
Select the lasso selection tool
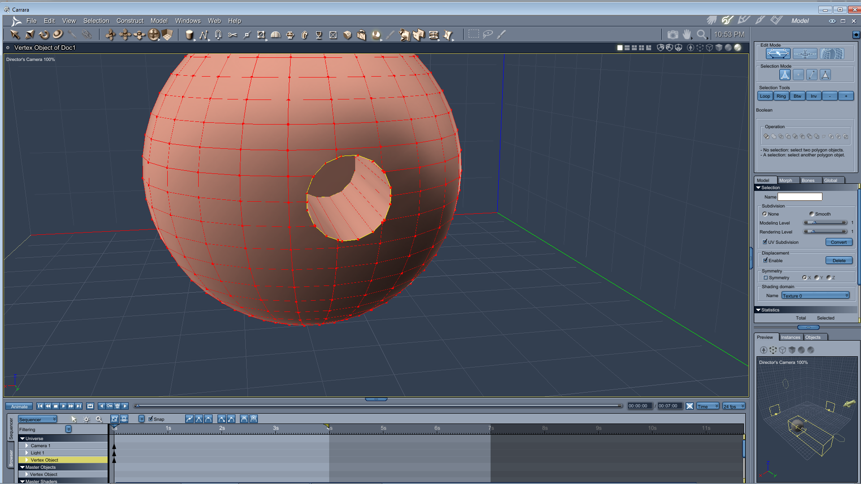click(487, 34)
